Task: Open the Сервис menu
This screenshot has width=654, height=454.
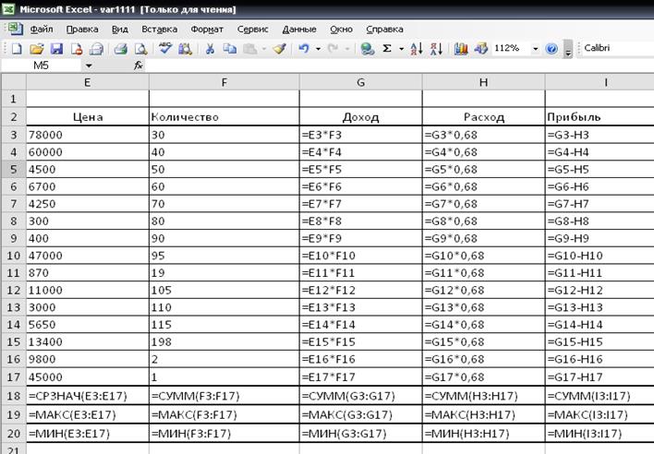Action: [x=252, y=30]
